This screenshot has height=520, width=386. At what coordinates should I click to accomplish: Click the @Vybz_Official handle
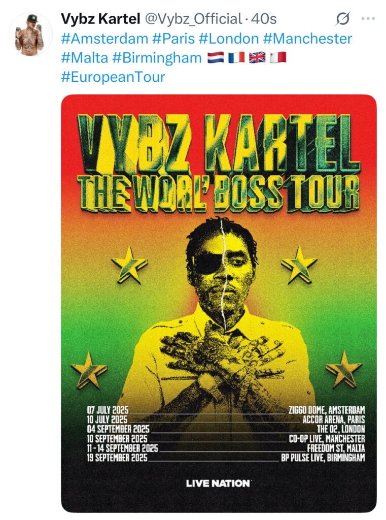pyautogui.click(x=193, y=19)
